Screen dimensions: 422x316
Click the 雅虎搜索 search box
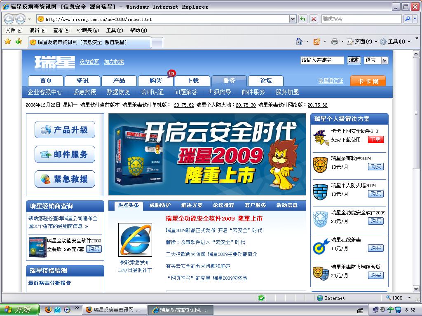(x=361, y=19)
